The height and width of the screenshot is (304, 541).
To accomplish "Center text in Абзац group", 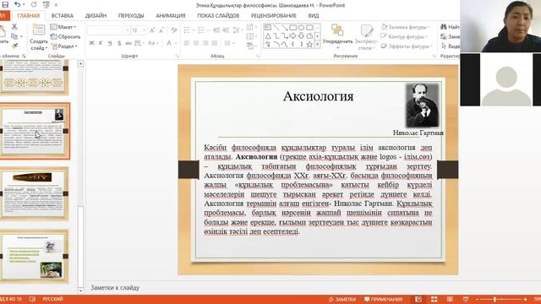I will click(x=196, y=43).
